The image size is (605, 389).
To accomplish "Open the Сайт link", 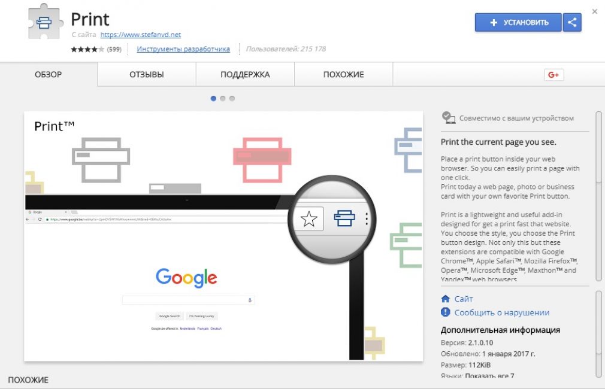I will (x=464, y=299).
